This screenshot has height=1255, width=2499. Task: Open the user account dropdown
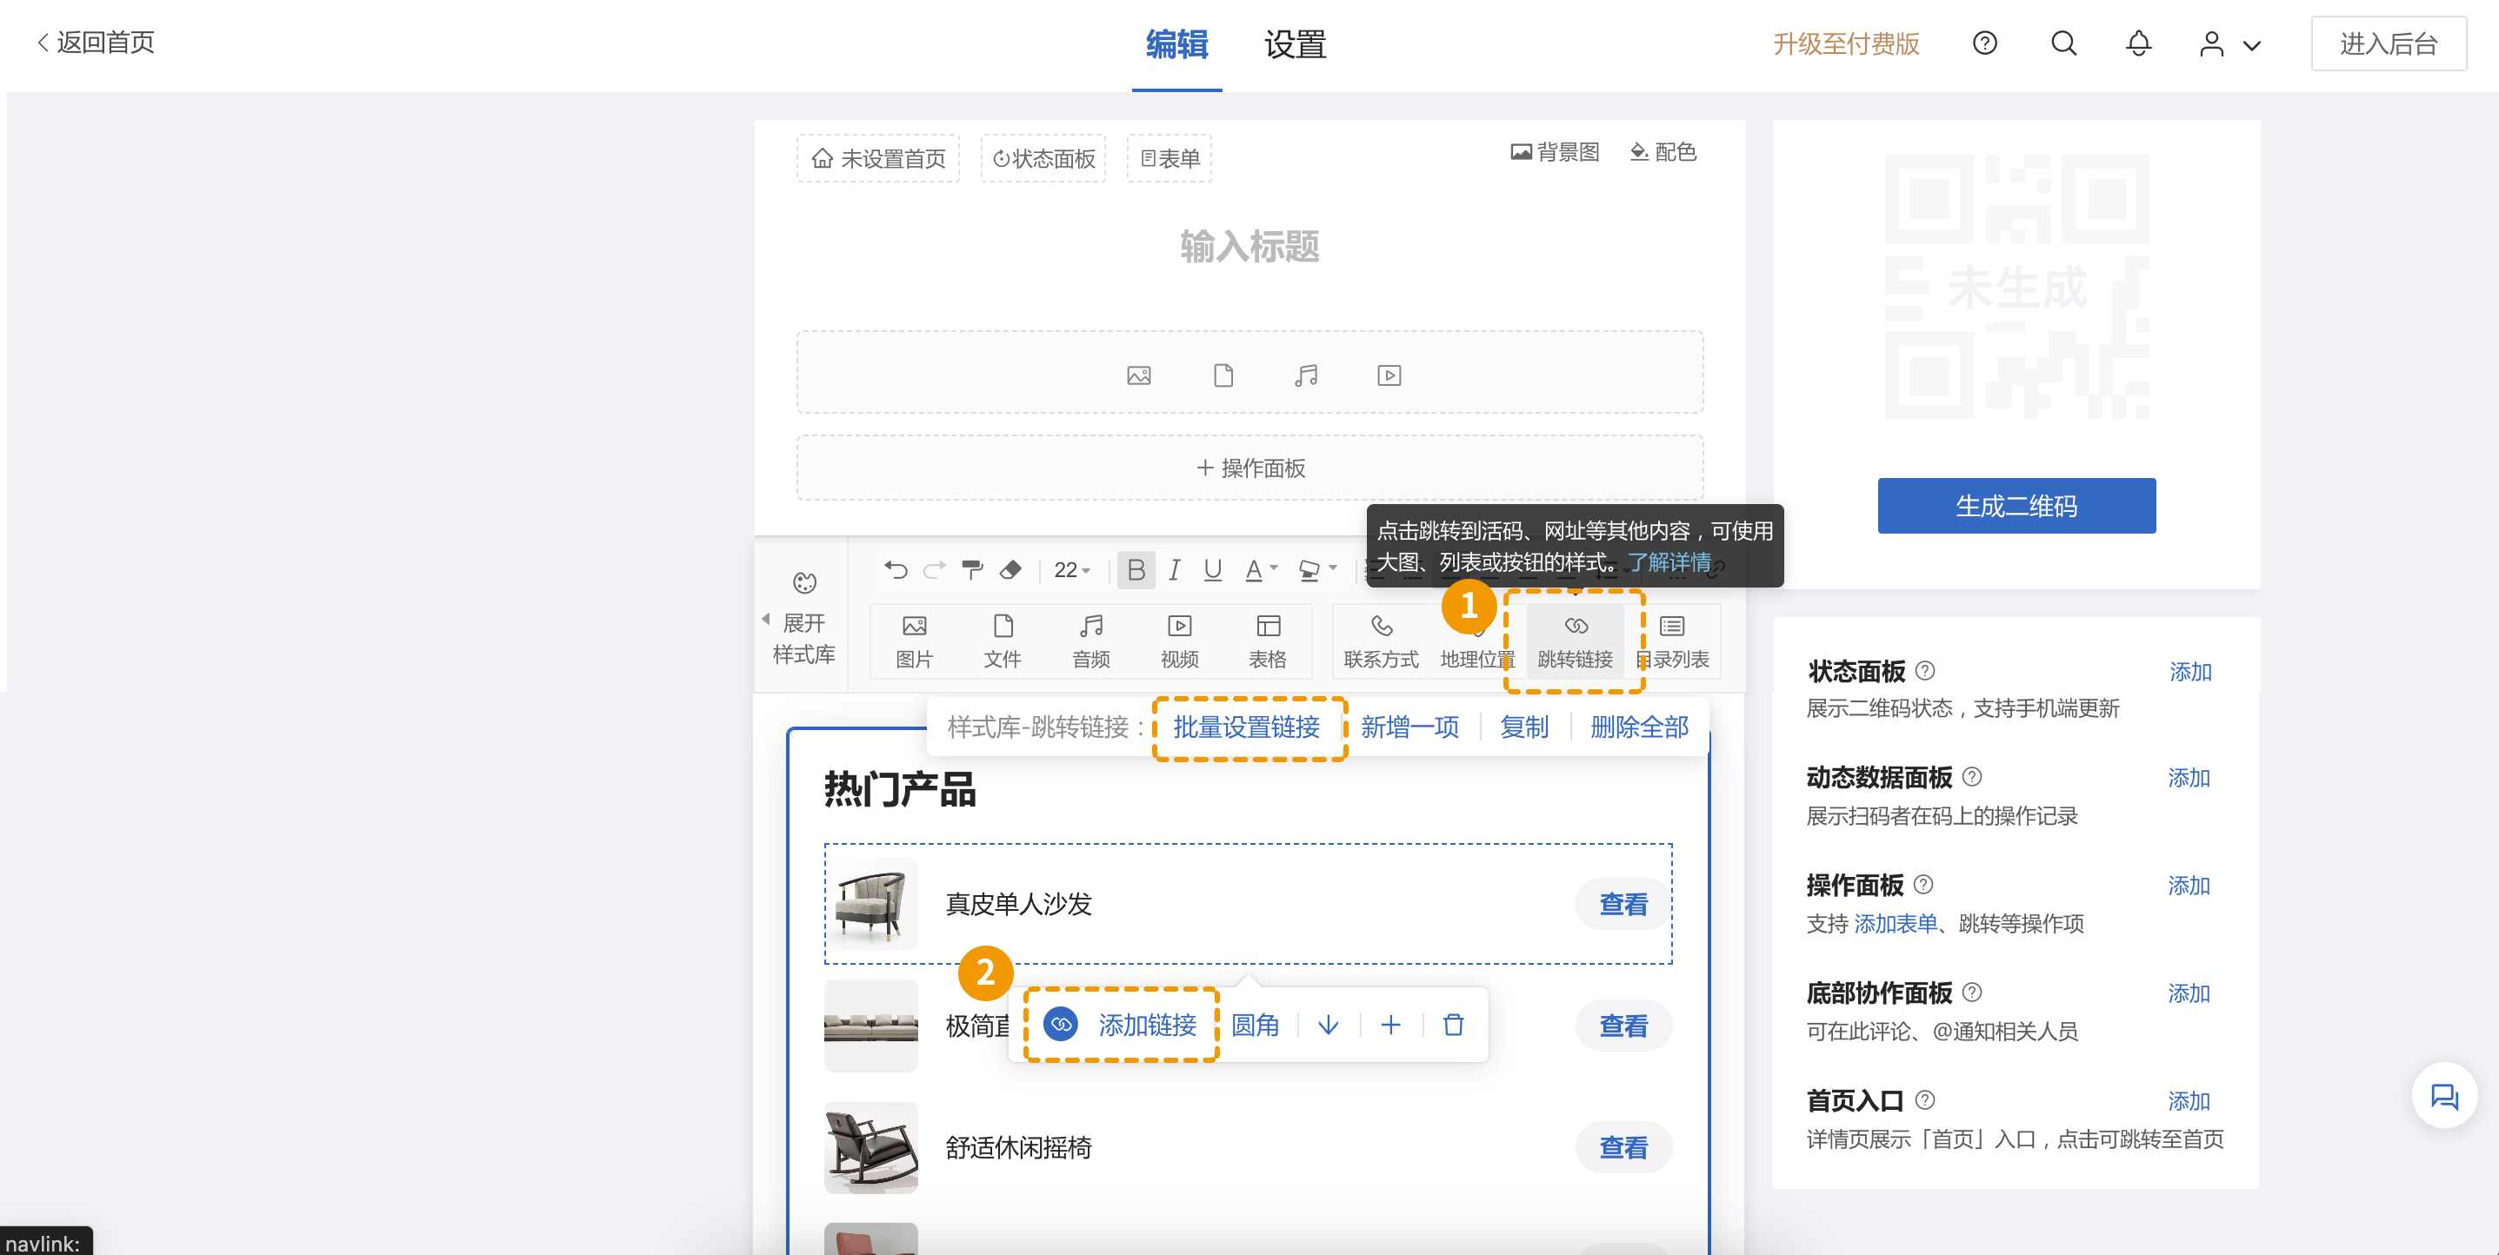point(2229,44)
